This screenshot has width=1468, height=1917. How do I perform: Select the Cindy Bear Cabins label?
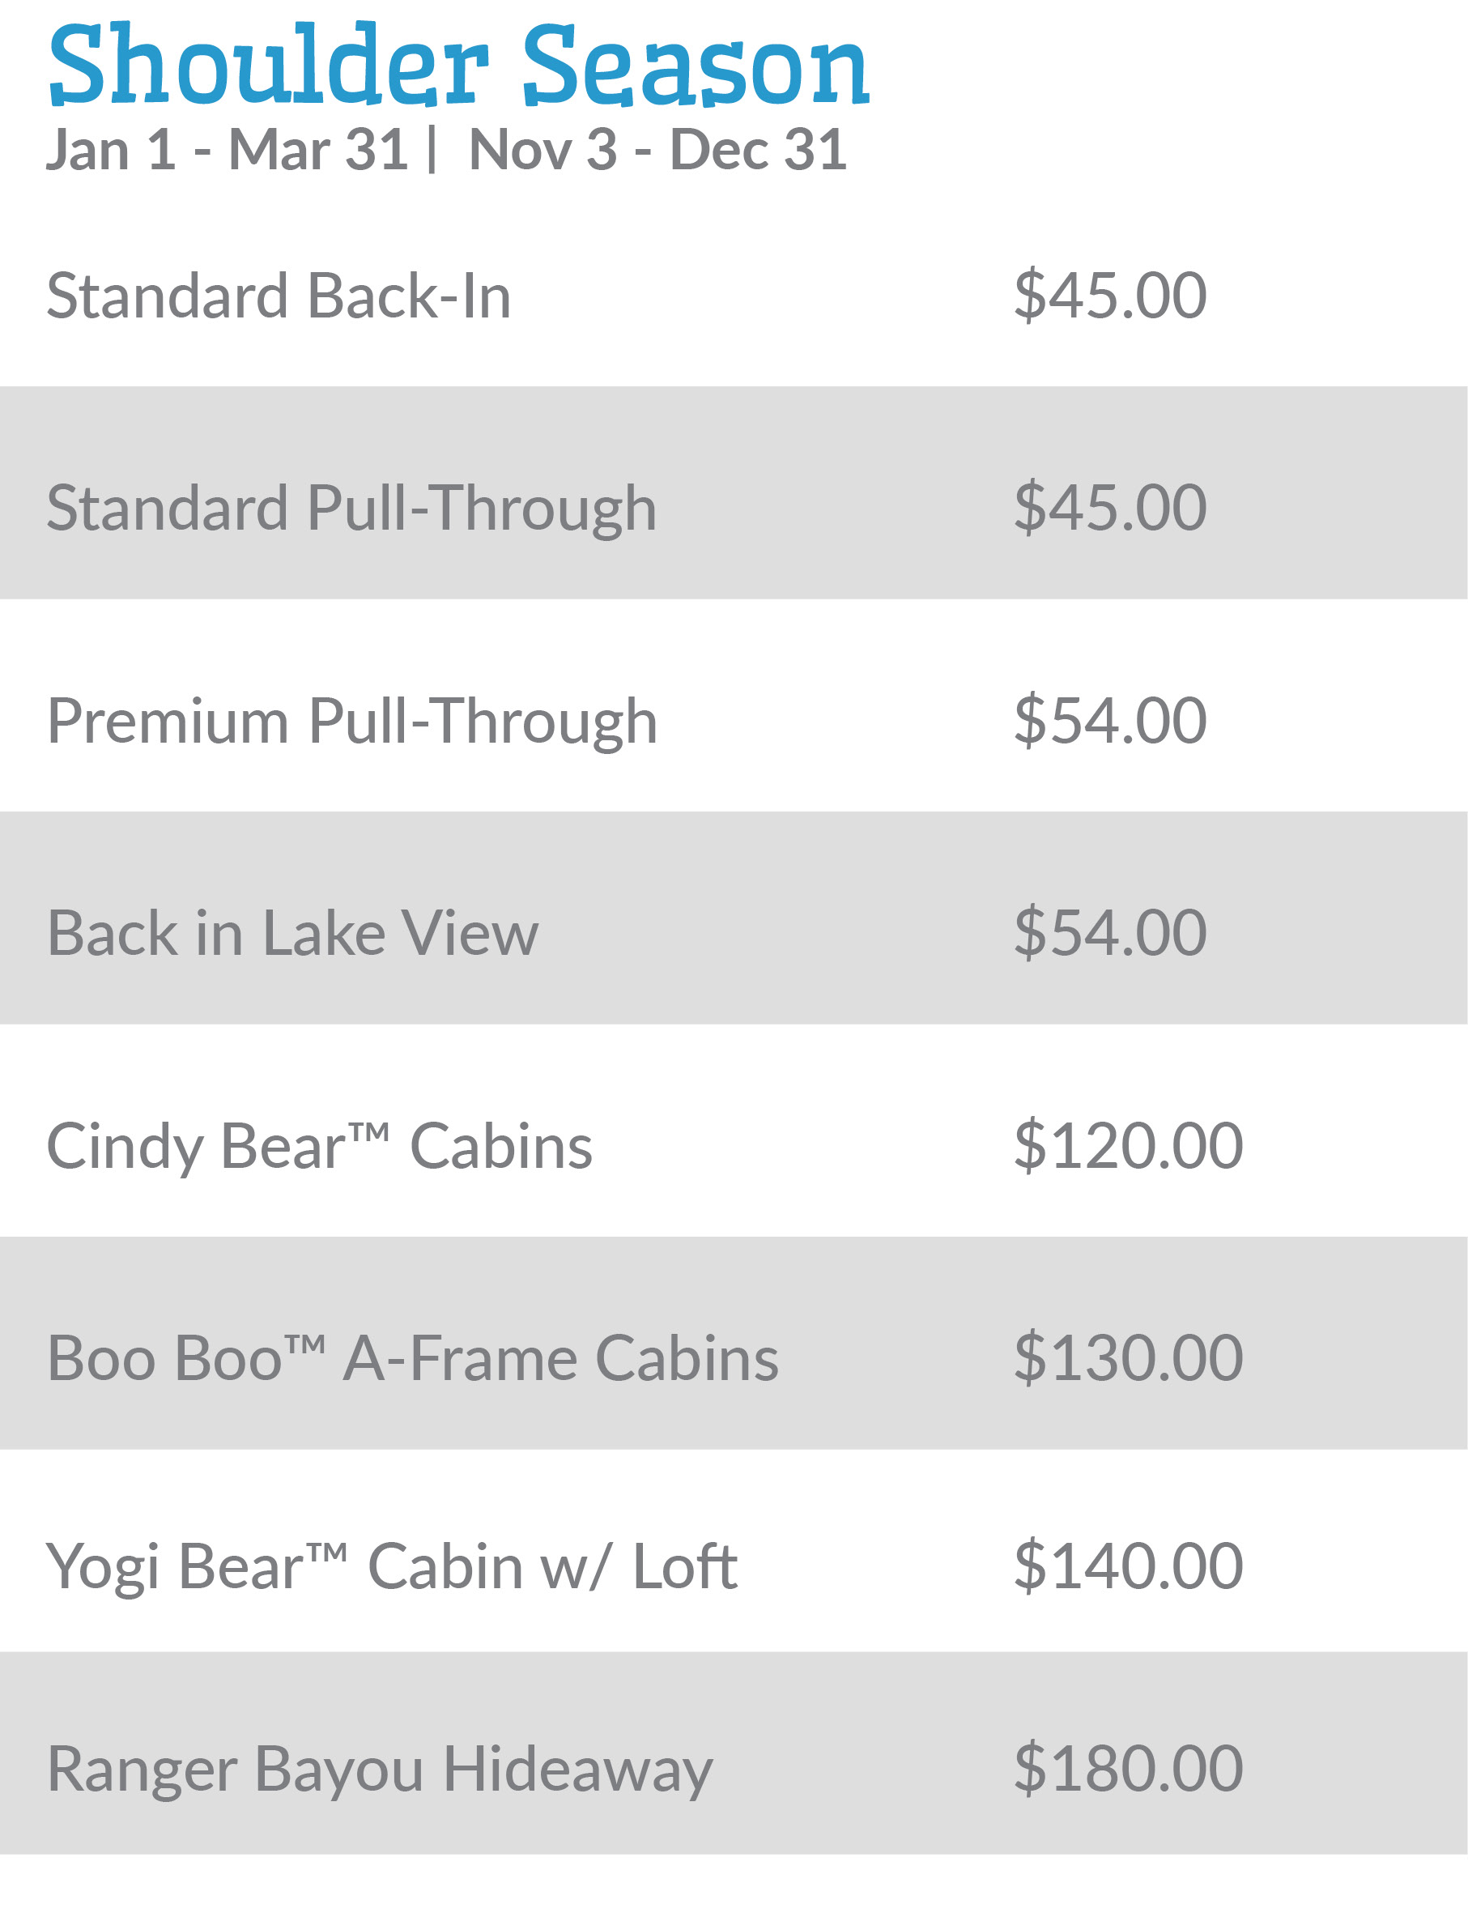coord(320,1146)
